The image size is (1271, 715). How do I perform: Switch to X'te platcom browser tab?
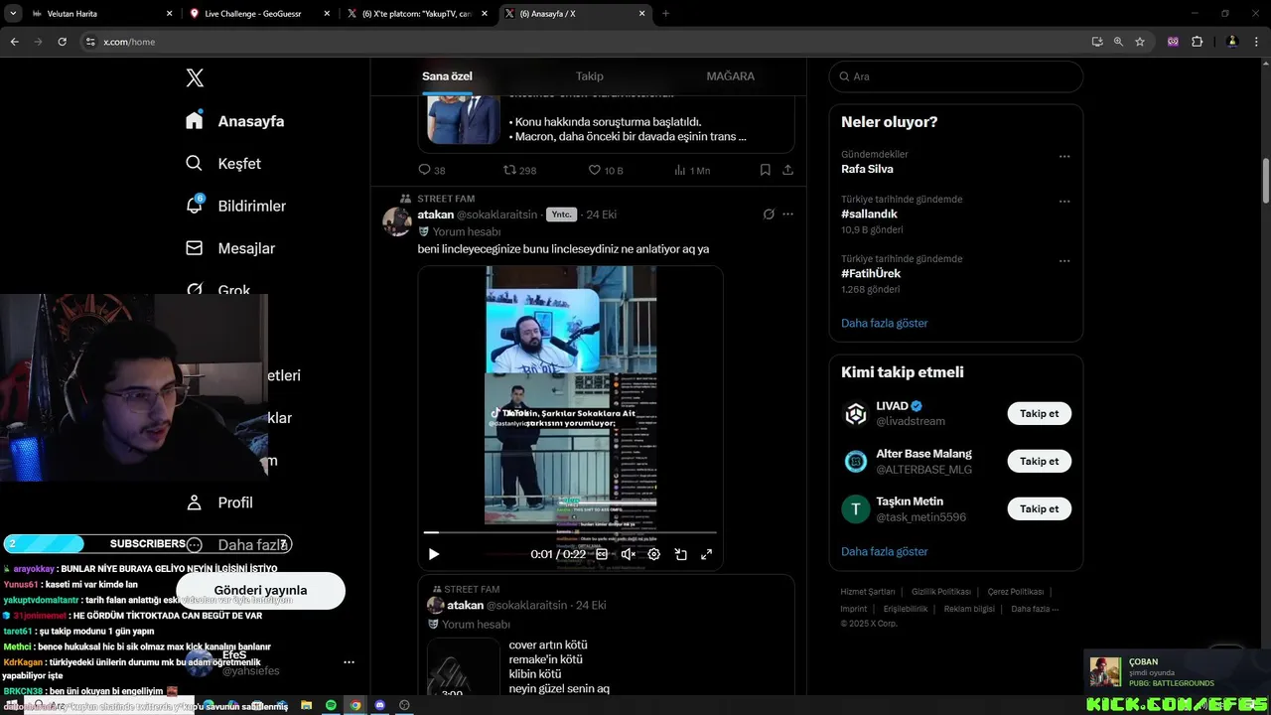click(417, 14)
